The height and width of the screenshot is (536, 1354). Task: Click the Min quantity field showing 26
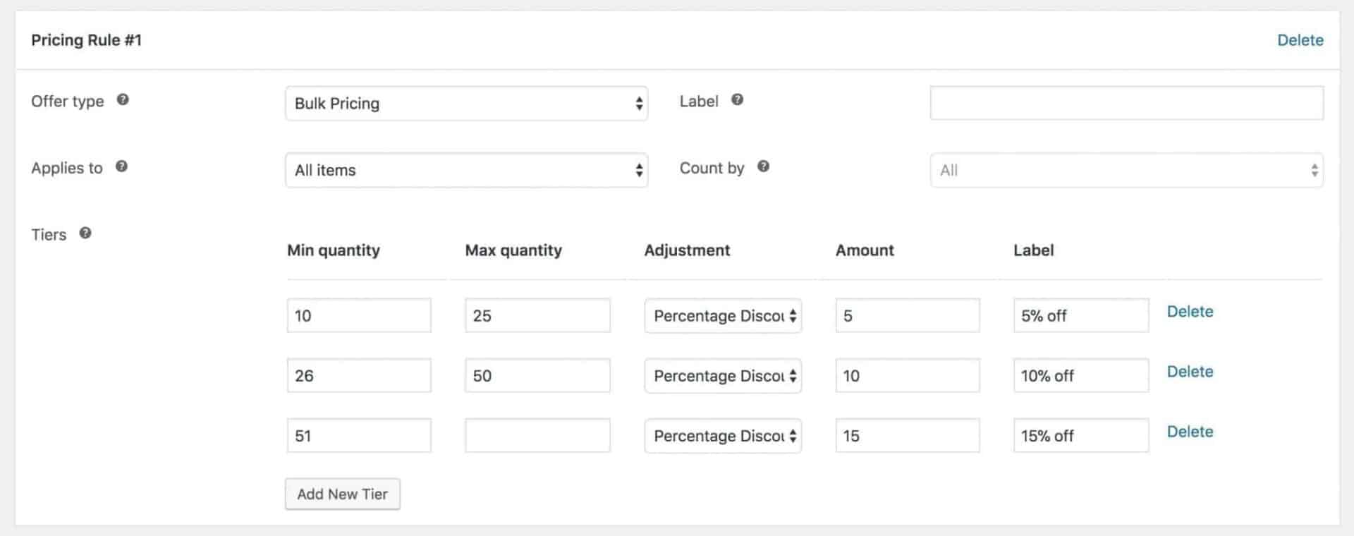[x=359, y=375]
